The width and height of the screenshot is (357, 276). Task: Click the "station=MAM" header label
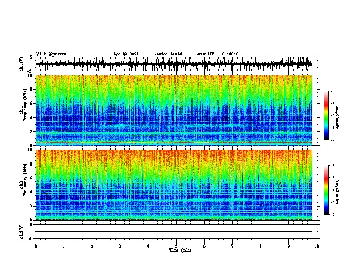click(x=168, y=54)
